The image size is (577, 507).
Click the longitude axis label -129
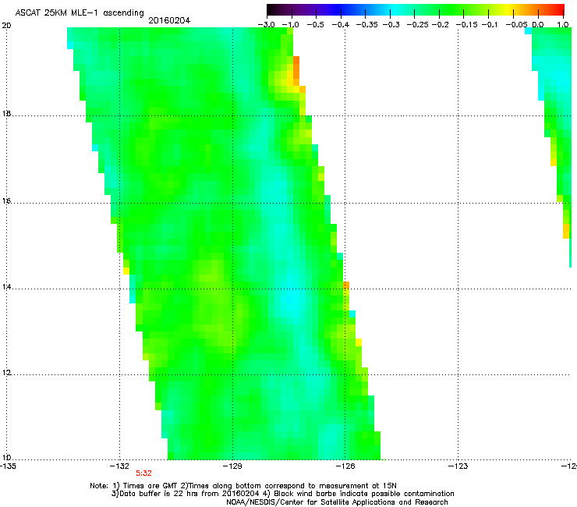tap(232, 466)
